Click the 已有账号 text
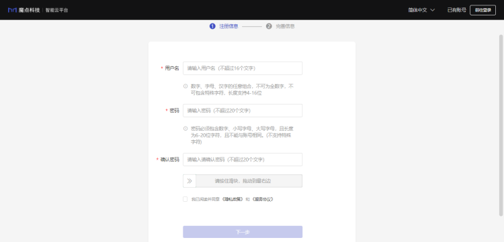Screen dimensions: 504x242 [457, 10]
